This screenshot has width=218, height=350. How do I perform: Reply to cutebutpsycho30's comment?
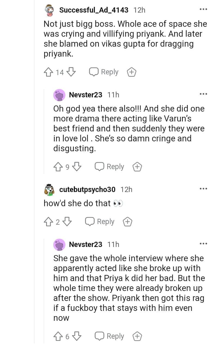[100, 222]
